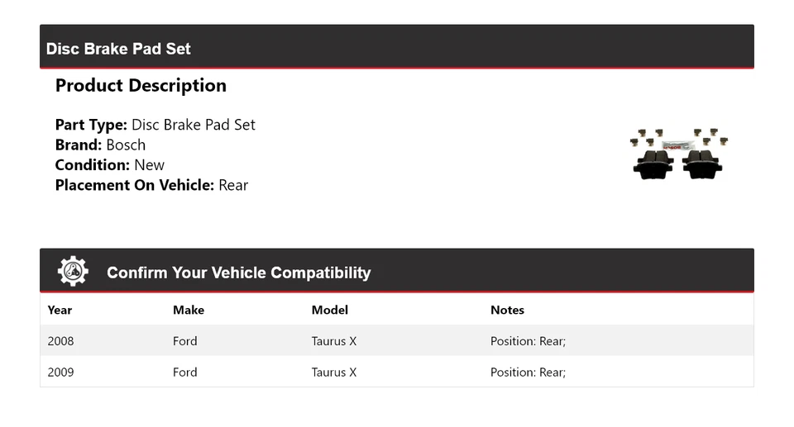Image resolution: width=794 pixels, height=427 pixels.
Task: Click the Make column header
Action: point(189,311)
